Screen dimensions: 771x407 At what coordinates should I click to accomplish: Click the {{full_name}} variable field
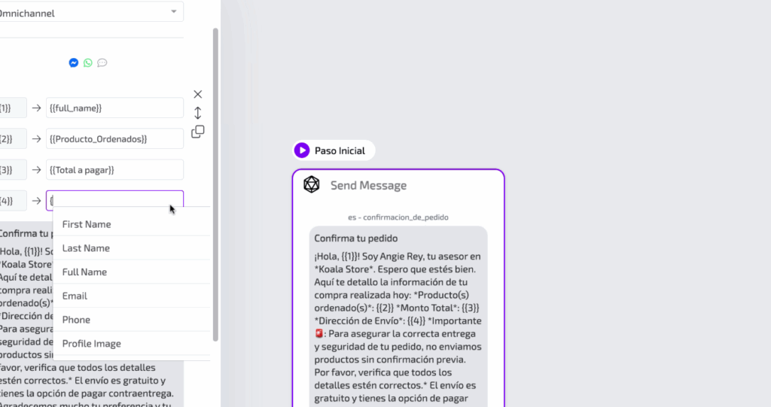click(x=114, y=108)
